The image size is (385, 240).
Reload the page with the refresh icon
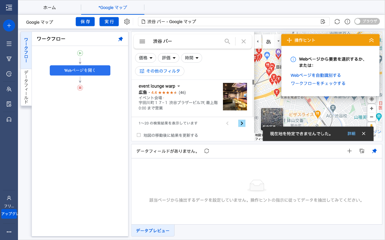(x=337, y=22)
